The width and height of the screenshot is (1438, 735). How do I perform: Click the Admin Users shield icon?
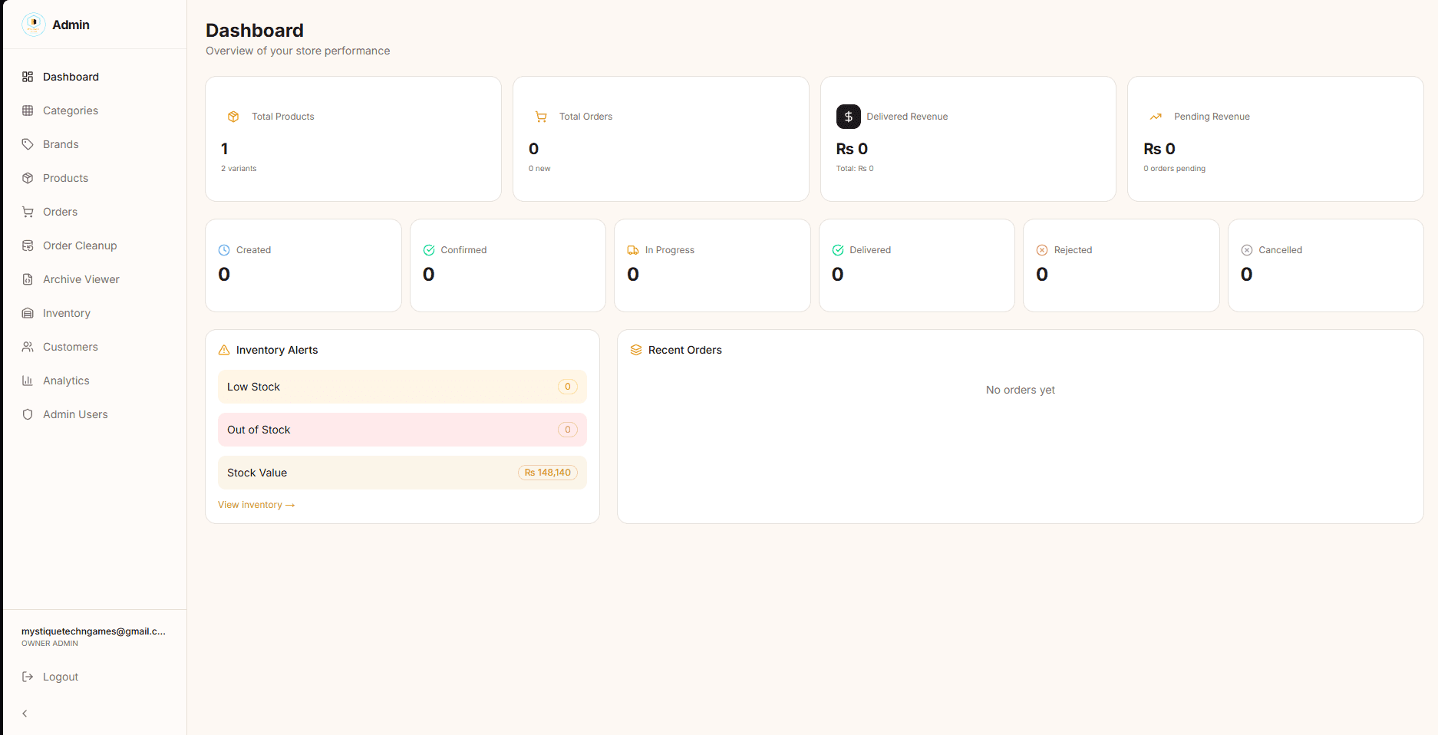[28, 414]
